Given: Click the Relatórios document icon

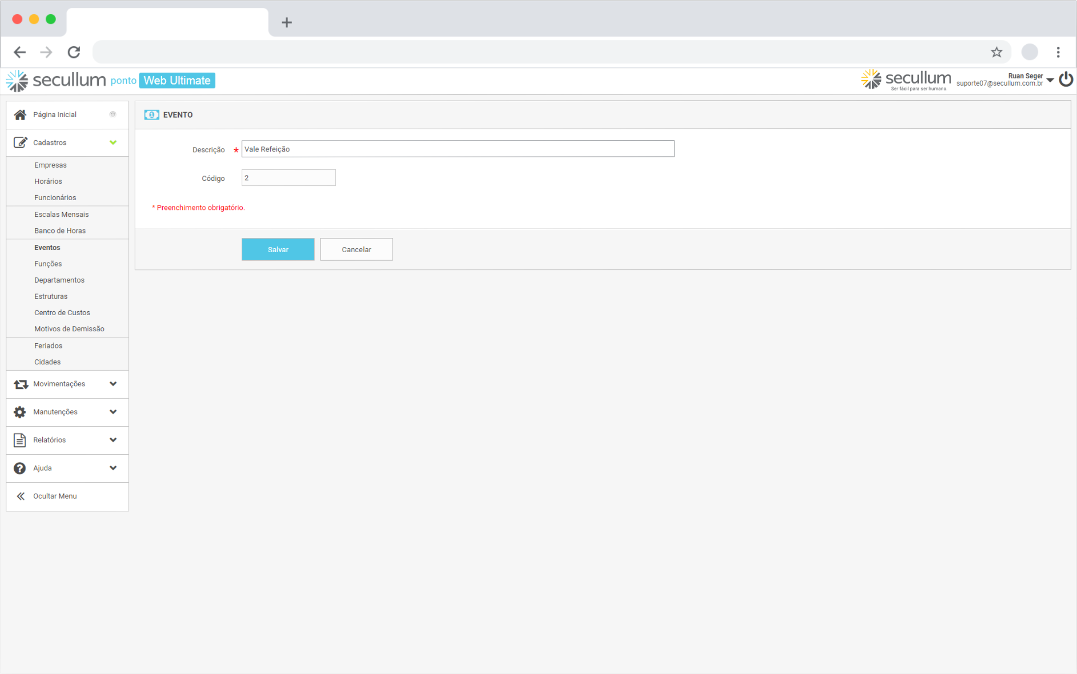Looking at the screenshot, I should tap(20, 440).
